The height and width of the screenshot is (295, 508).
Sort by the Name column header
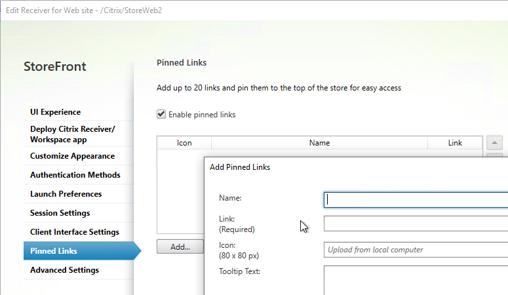[319, 143]
